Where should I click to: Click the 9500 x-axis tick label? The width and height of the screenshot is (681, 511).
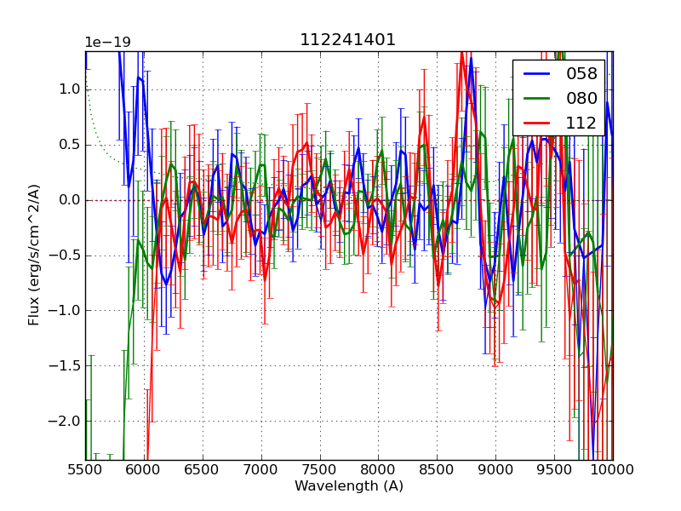pyautogui.click(x=554, y=469)
